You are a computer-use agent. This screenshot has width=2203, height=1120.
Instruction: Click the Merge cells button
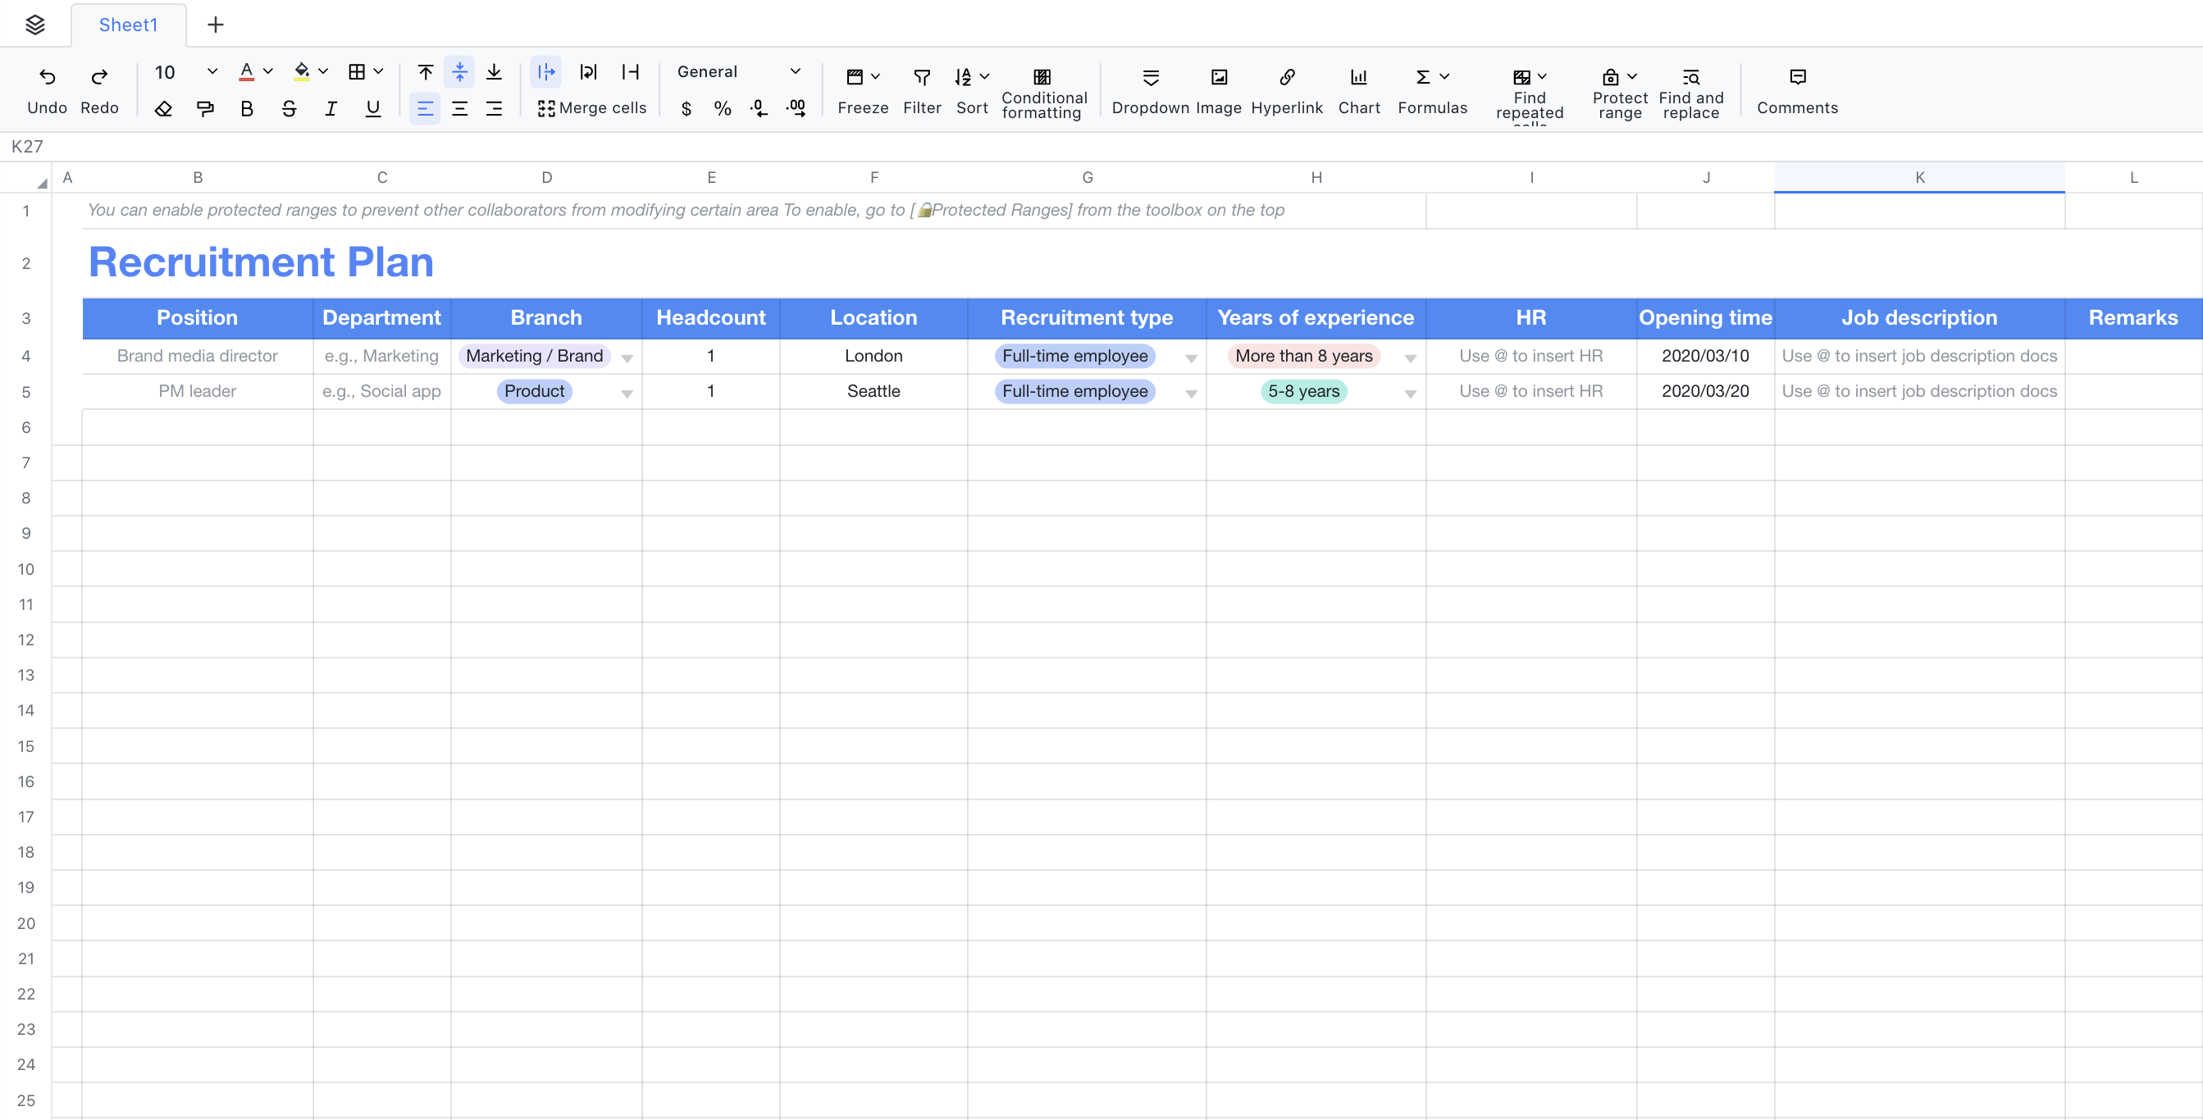(x=592, y=108)
